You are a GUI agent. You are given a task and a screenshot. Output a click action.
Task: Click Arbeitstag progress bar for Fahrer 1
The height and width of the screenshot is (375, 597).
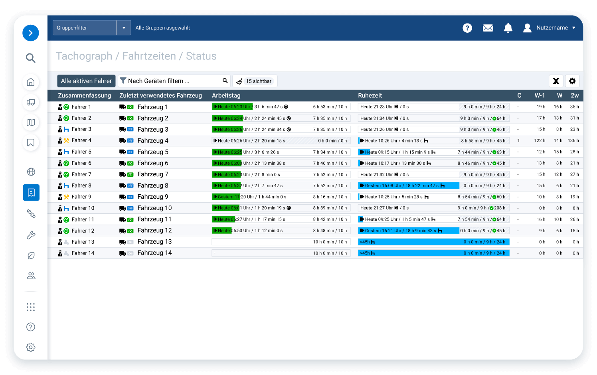(x=281, y=107)
